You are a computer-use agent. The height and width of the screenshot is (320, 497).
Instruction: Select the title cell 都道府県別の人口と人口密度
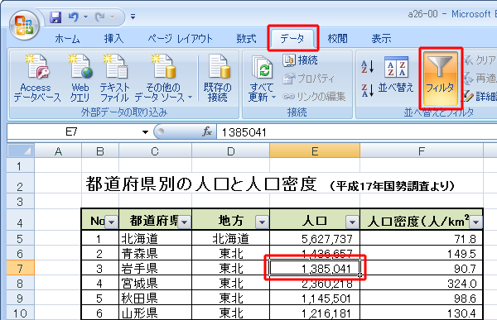[201, 184]
